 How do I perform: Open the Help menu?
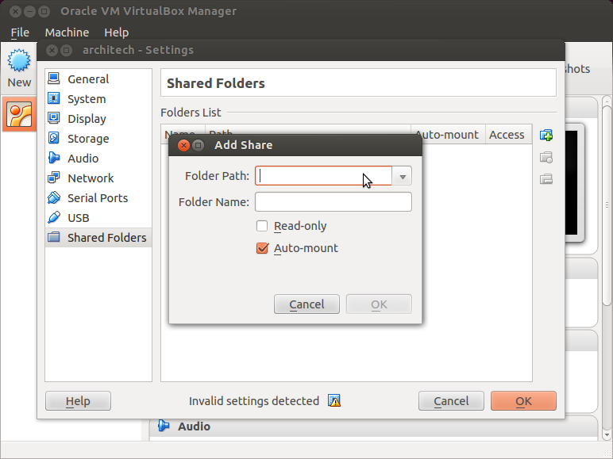(117, 33)
